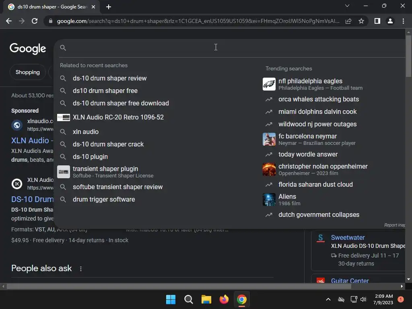Click trending arrow icon beside wordle answer
The image size is (412, 309).
point(269,154)
